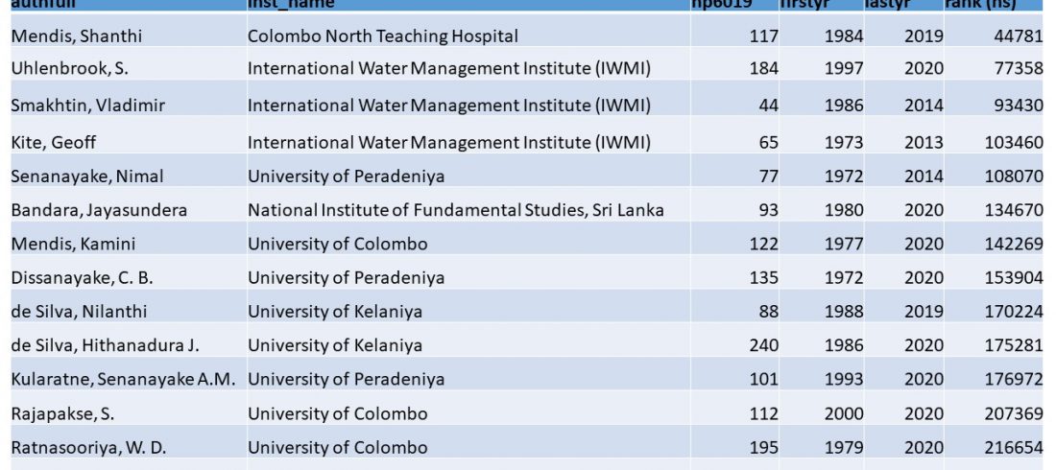This screenshot has width=1056, height=470.
Task: Select the Colombo North Teaching Hospital cell
Action: pyautogui.click(x=382, y=36)
